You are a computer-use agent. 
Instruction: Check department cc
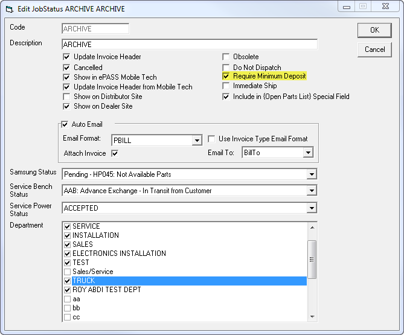[67, 317]
